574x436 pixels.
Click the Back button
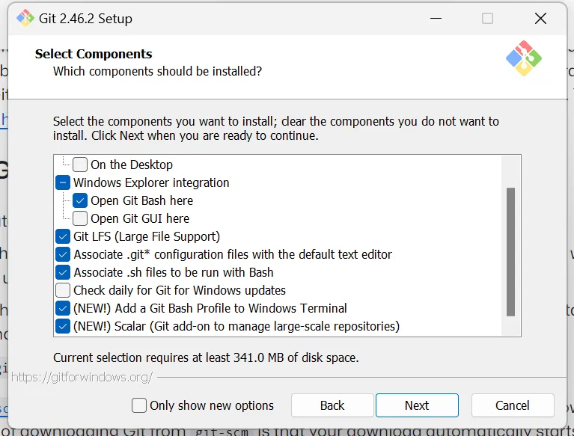click(x=332, y=405)
